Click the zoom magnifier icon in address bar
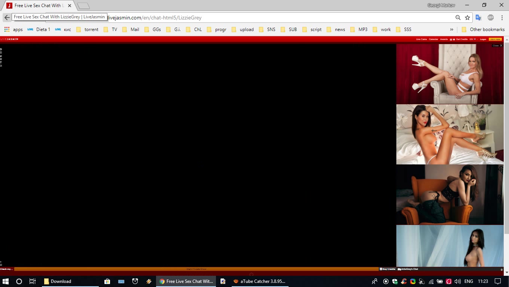The image size is (509, 287). tap(458, 18)
